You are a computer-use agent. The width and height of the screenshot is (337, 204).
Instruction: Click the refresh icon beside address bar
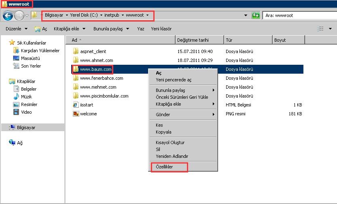click(x=256, y=15)
